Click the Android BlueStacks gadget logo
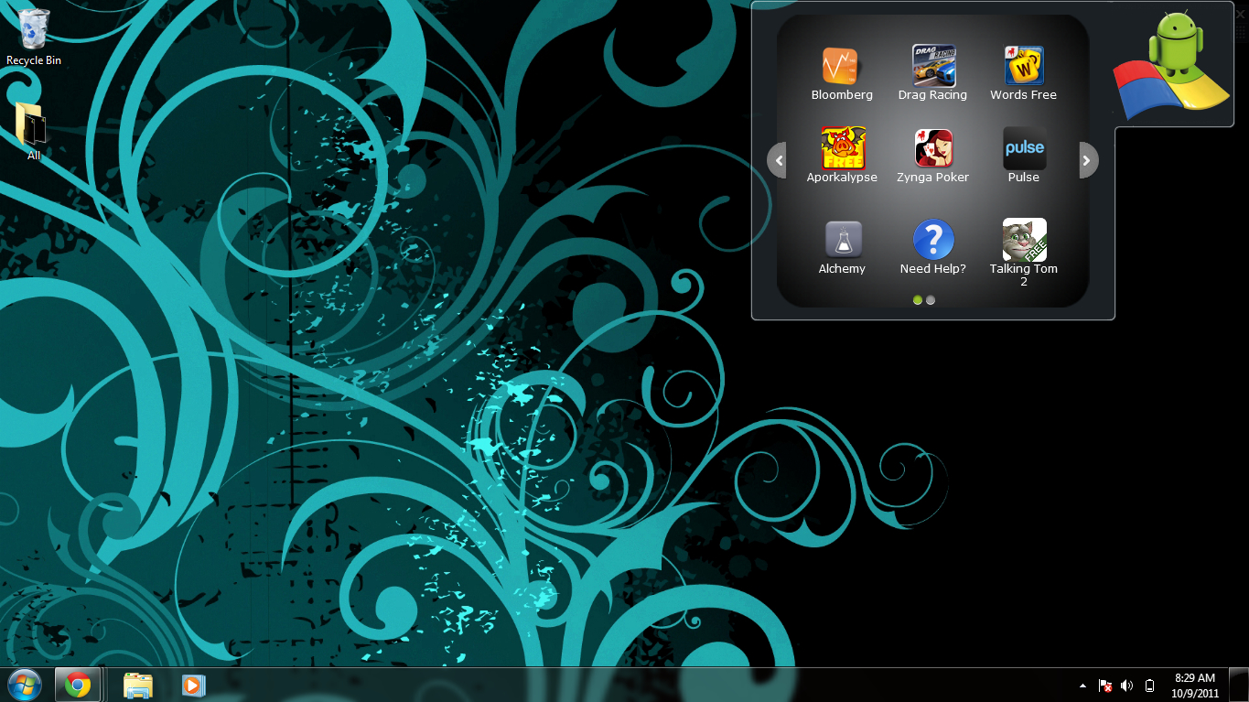The height and width of the screenshot is (702, 1249). [x=1172, y=66]
